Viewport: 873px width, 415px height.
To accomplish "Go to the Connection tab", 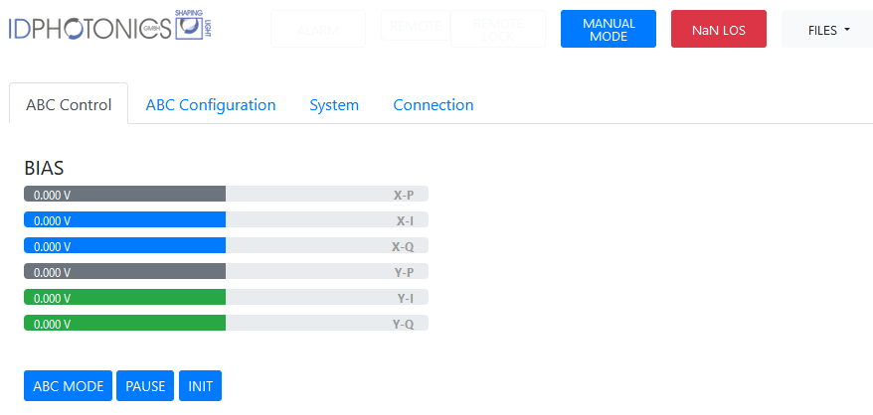I will pyautogui.click(x=434, y=104).
